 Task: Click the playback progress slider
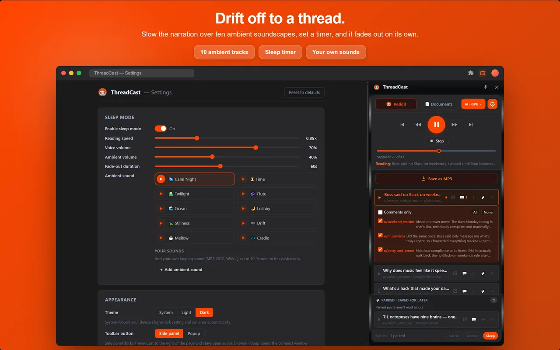point(436,151)
